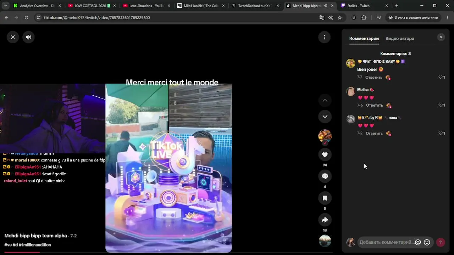Open the EMiLy R commenter avatar

[350, 119]
